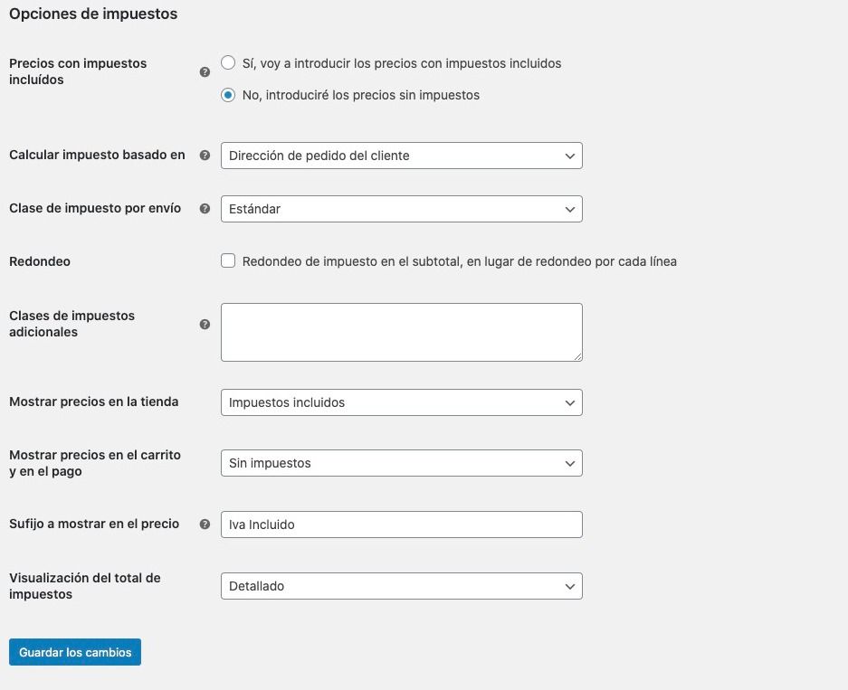Click help icon beside Clases de impuestos adicionales

pos(205,324)
